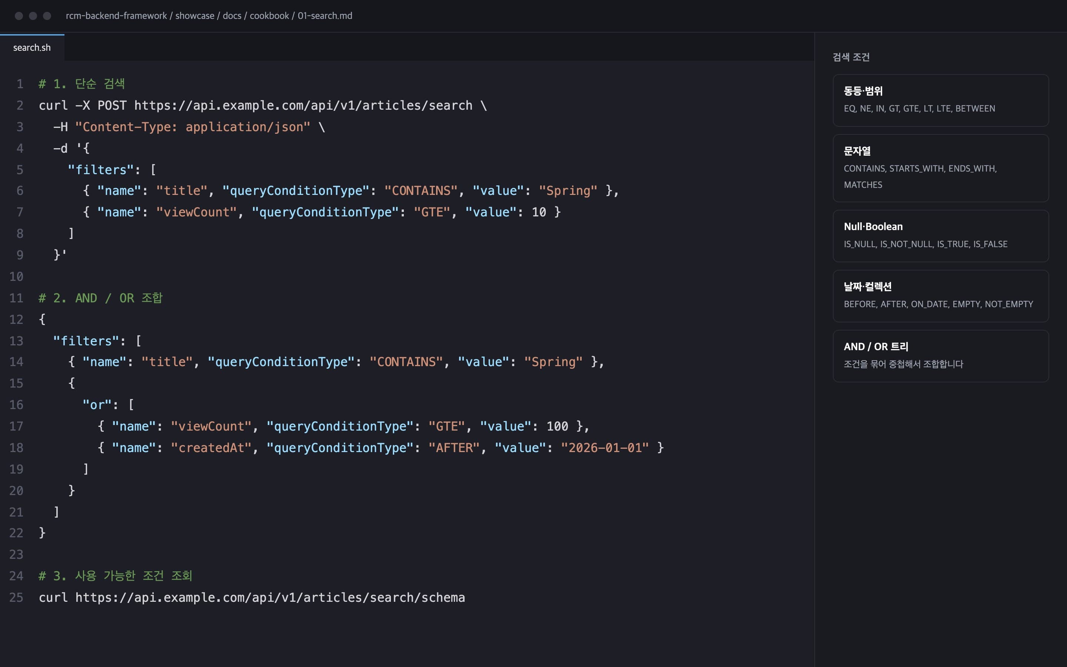Click comment '# 2. AND / OR 조합'

click(x=100, y=298)
